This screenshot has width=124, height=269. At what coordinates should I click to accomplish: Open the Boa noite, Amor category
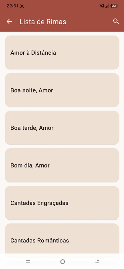point(62,90)
